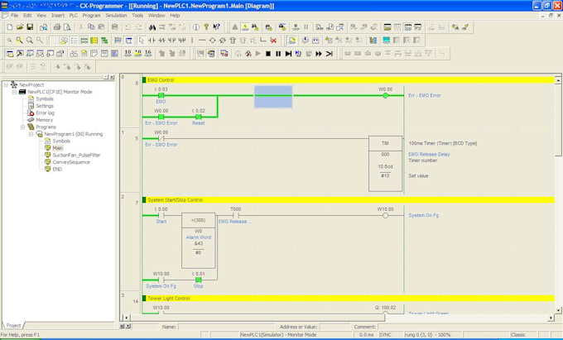Click the Open folder icon
Image resolution: width=563 pixels, height=340 pixels.
(20, 27)
